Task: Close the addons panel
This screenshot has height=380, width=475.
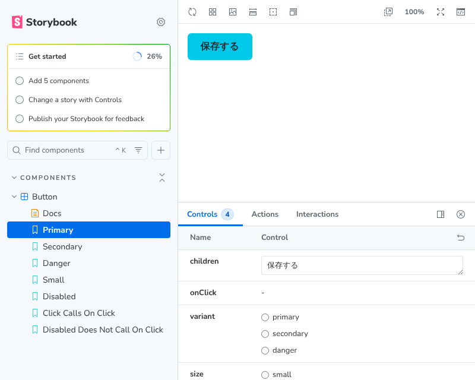Action: (x=461, y=214)
